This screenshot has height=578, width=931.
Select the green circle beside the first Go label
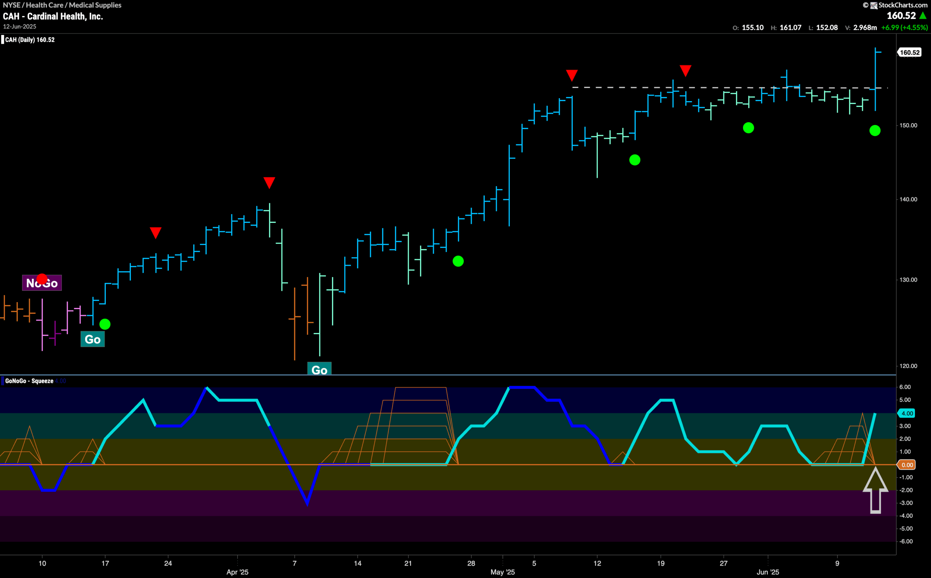pos(105,324)
